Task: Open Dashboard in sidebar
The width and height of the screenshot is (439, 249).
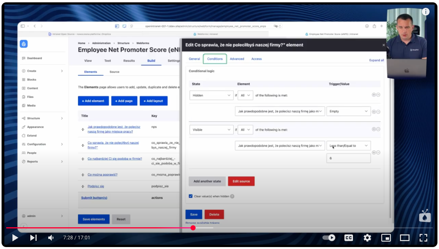Action: [x=34, y=58]
